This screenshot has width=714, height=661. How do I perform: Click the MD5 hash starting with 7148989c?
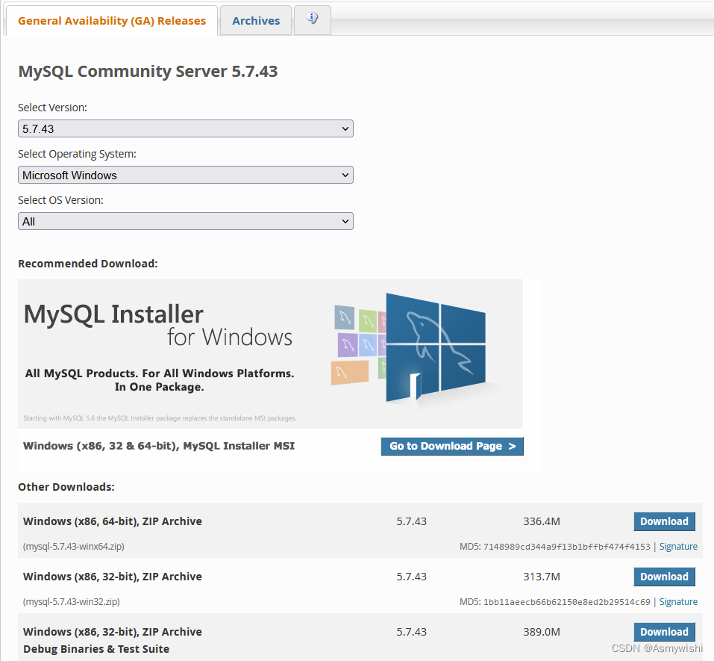coord(566,546)
